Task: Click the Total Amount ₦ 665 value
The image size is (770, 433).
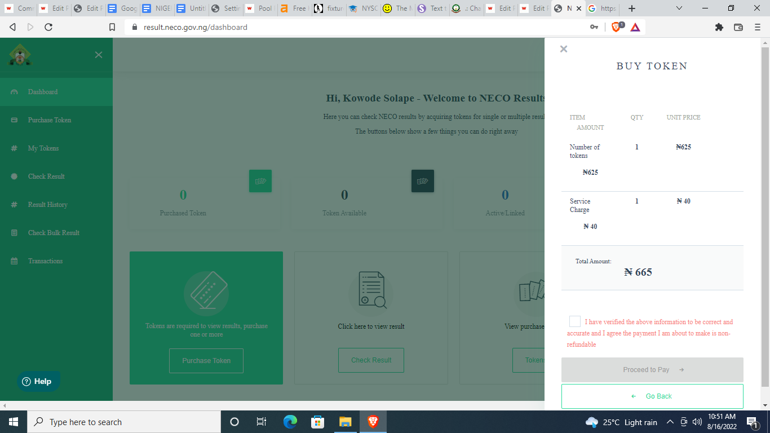Action: click(638, 272)
